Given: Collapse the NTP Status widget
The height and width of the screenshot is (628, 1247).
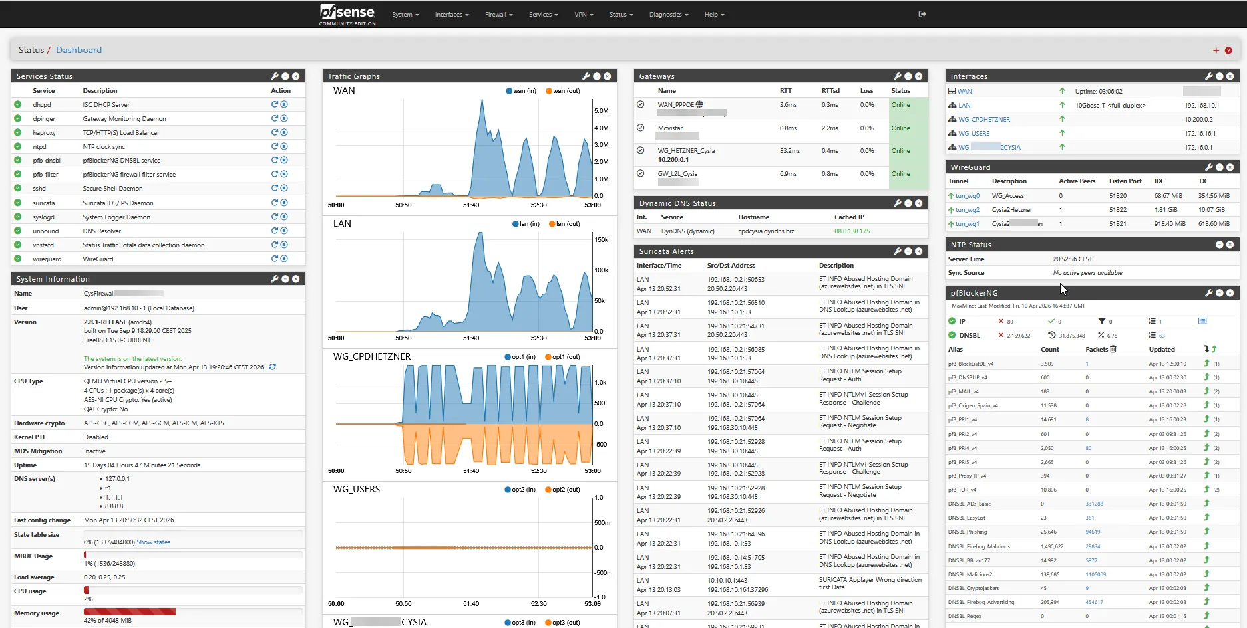Looking at the screenshot, I should 1220,244.
